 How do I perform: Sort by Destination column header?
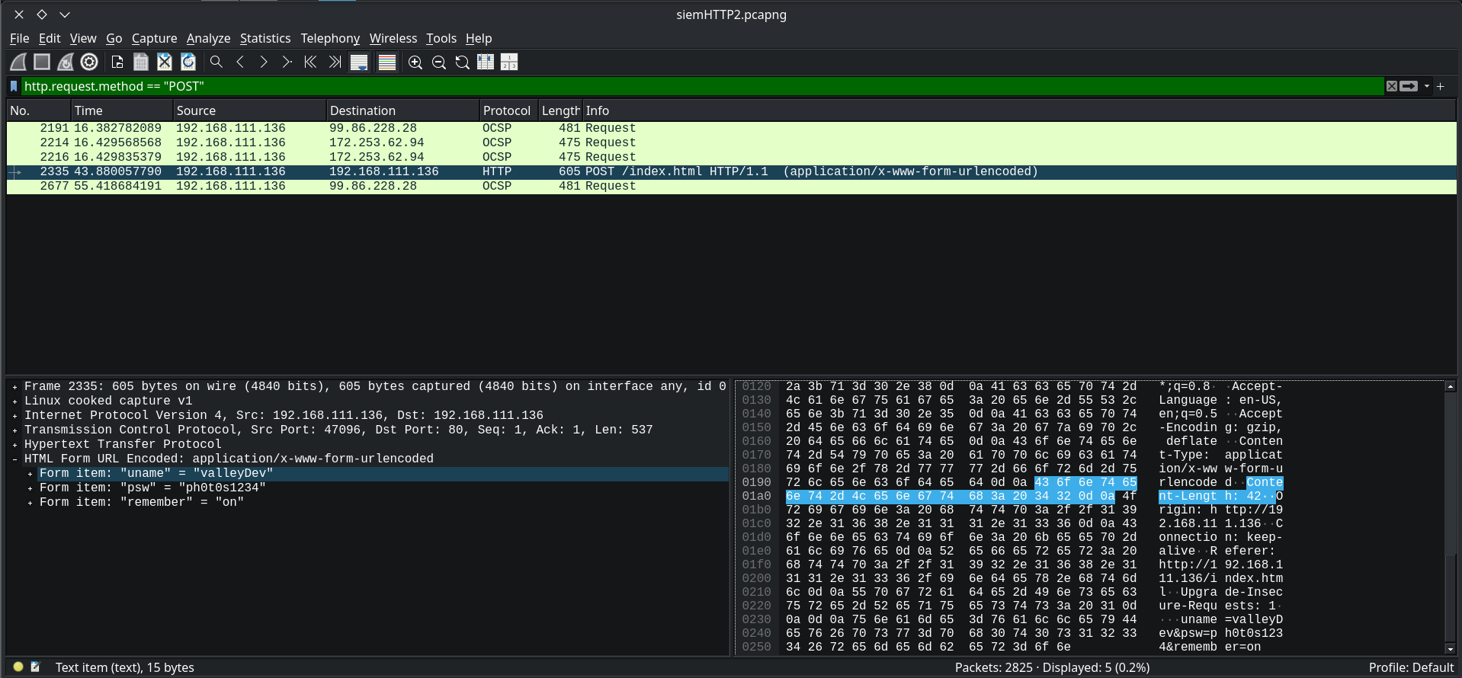click(x=403, y=110)
